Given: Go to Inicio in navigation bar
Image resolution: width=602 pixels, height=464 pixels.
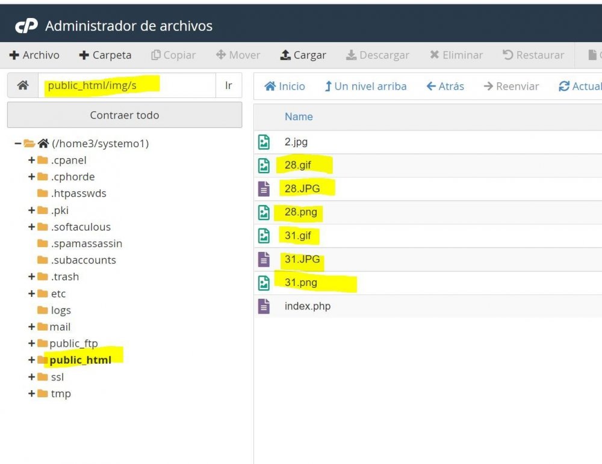Looking at the screenshot, I should click(285, 87).
